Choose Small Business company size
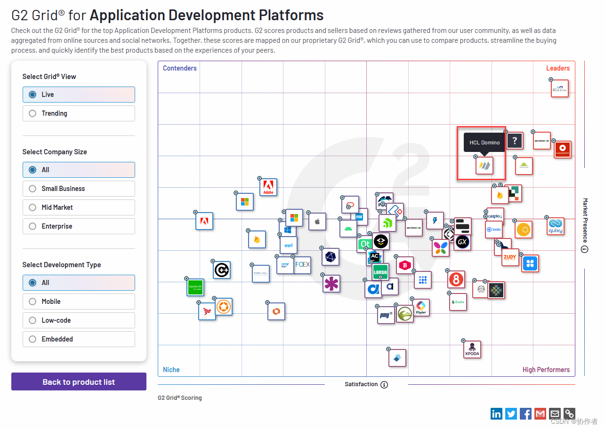The width and height of the screenshot is (605, 429). pos(79,189)
